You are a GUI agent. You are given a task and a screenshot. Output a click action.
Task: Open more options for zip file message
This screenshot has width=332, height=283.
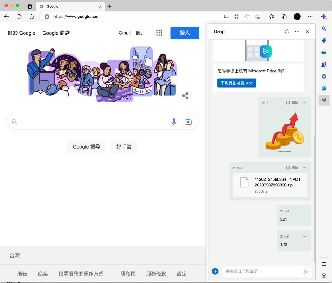coord(304,168)
